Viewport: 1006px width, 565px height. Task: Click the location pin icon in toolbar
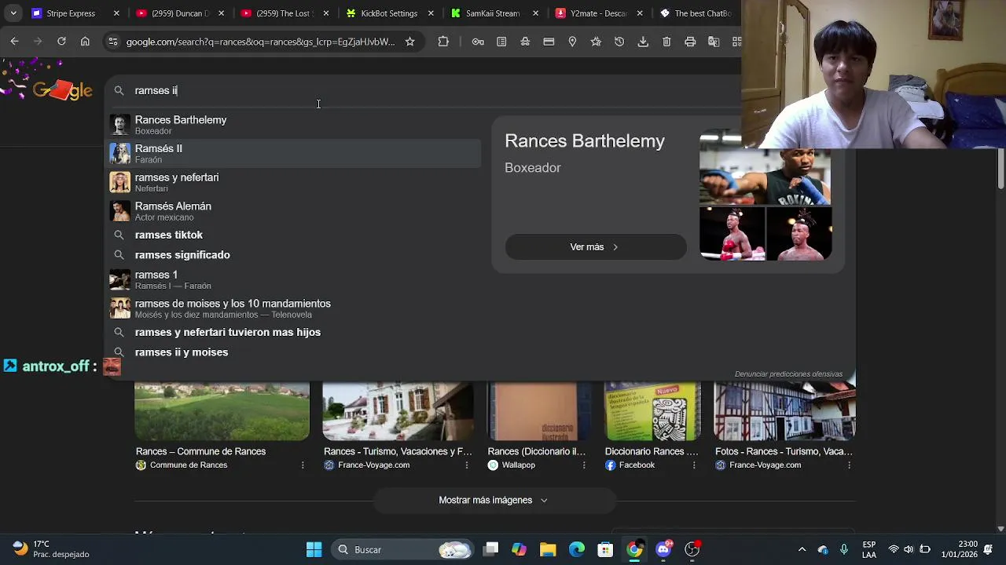[572, 42]
